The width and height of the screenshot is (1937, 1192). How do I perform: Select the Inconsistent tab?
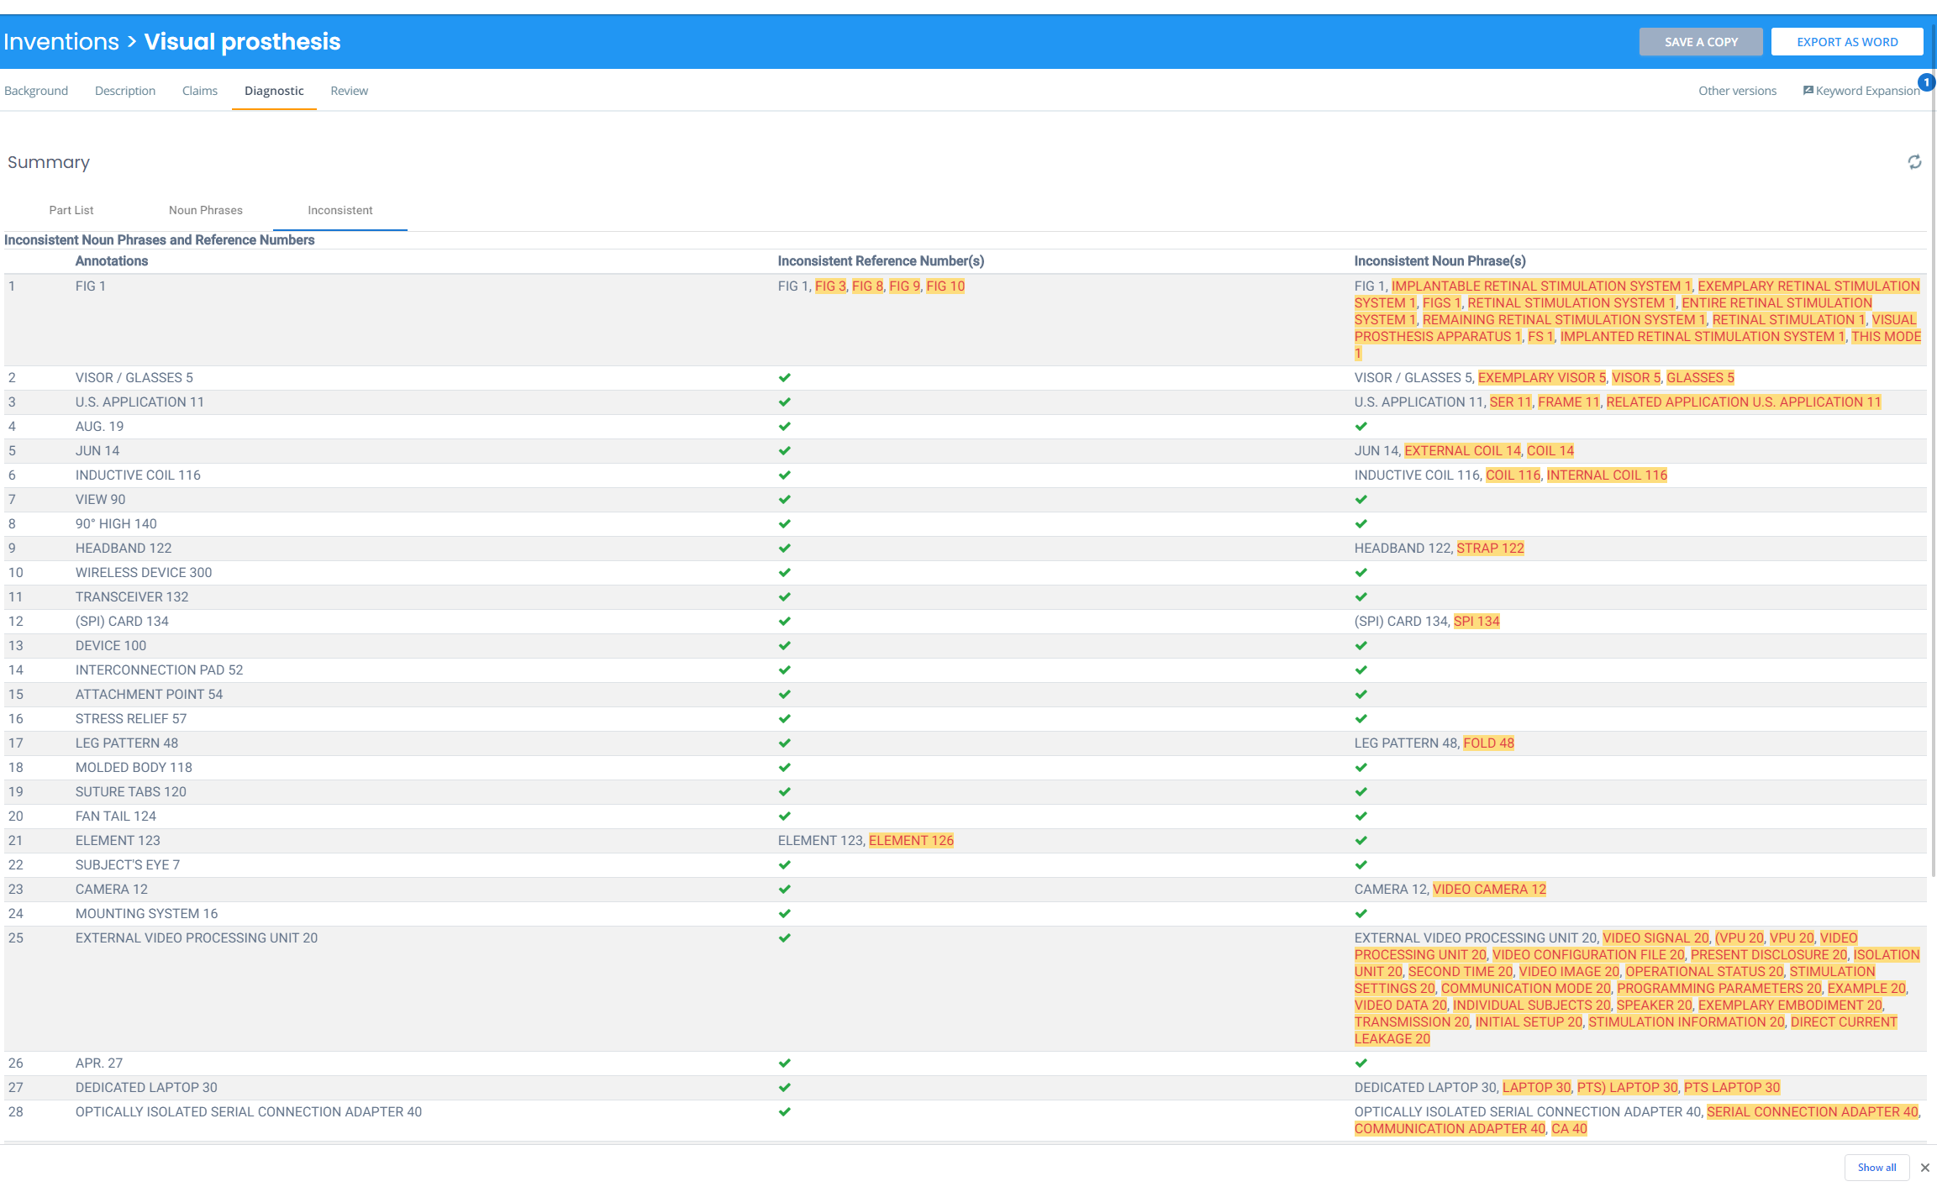pyautogui.click(x=340, y=210)
